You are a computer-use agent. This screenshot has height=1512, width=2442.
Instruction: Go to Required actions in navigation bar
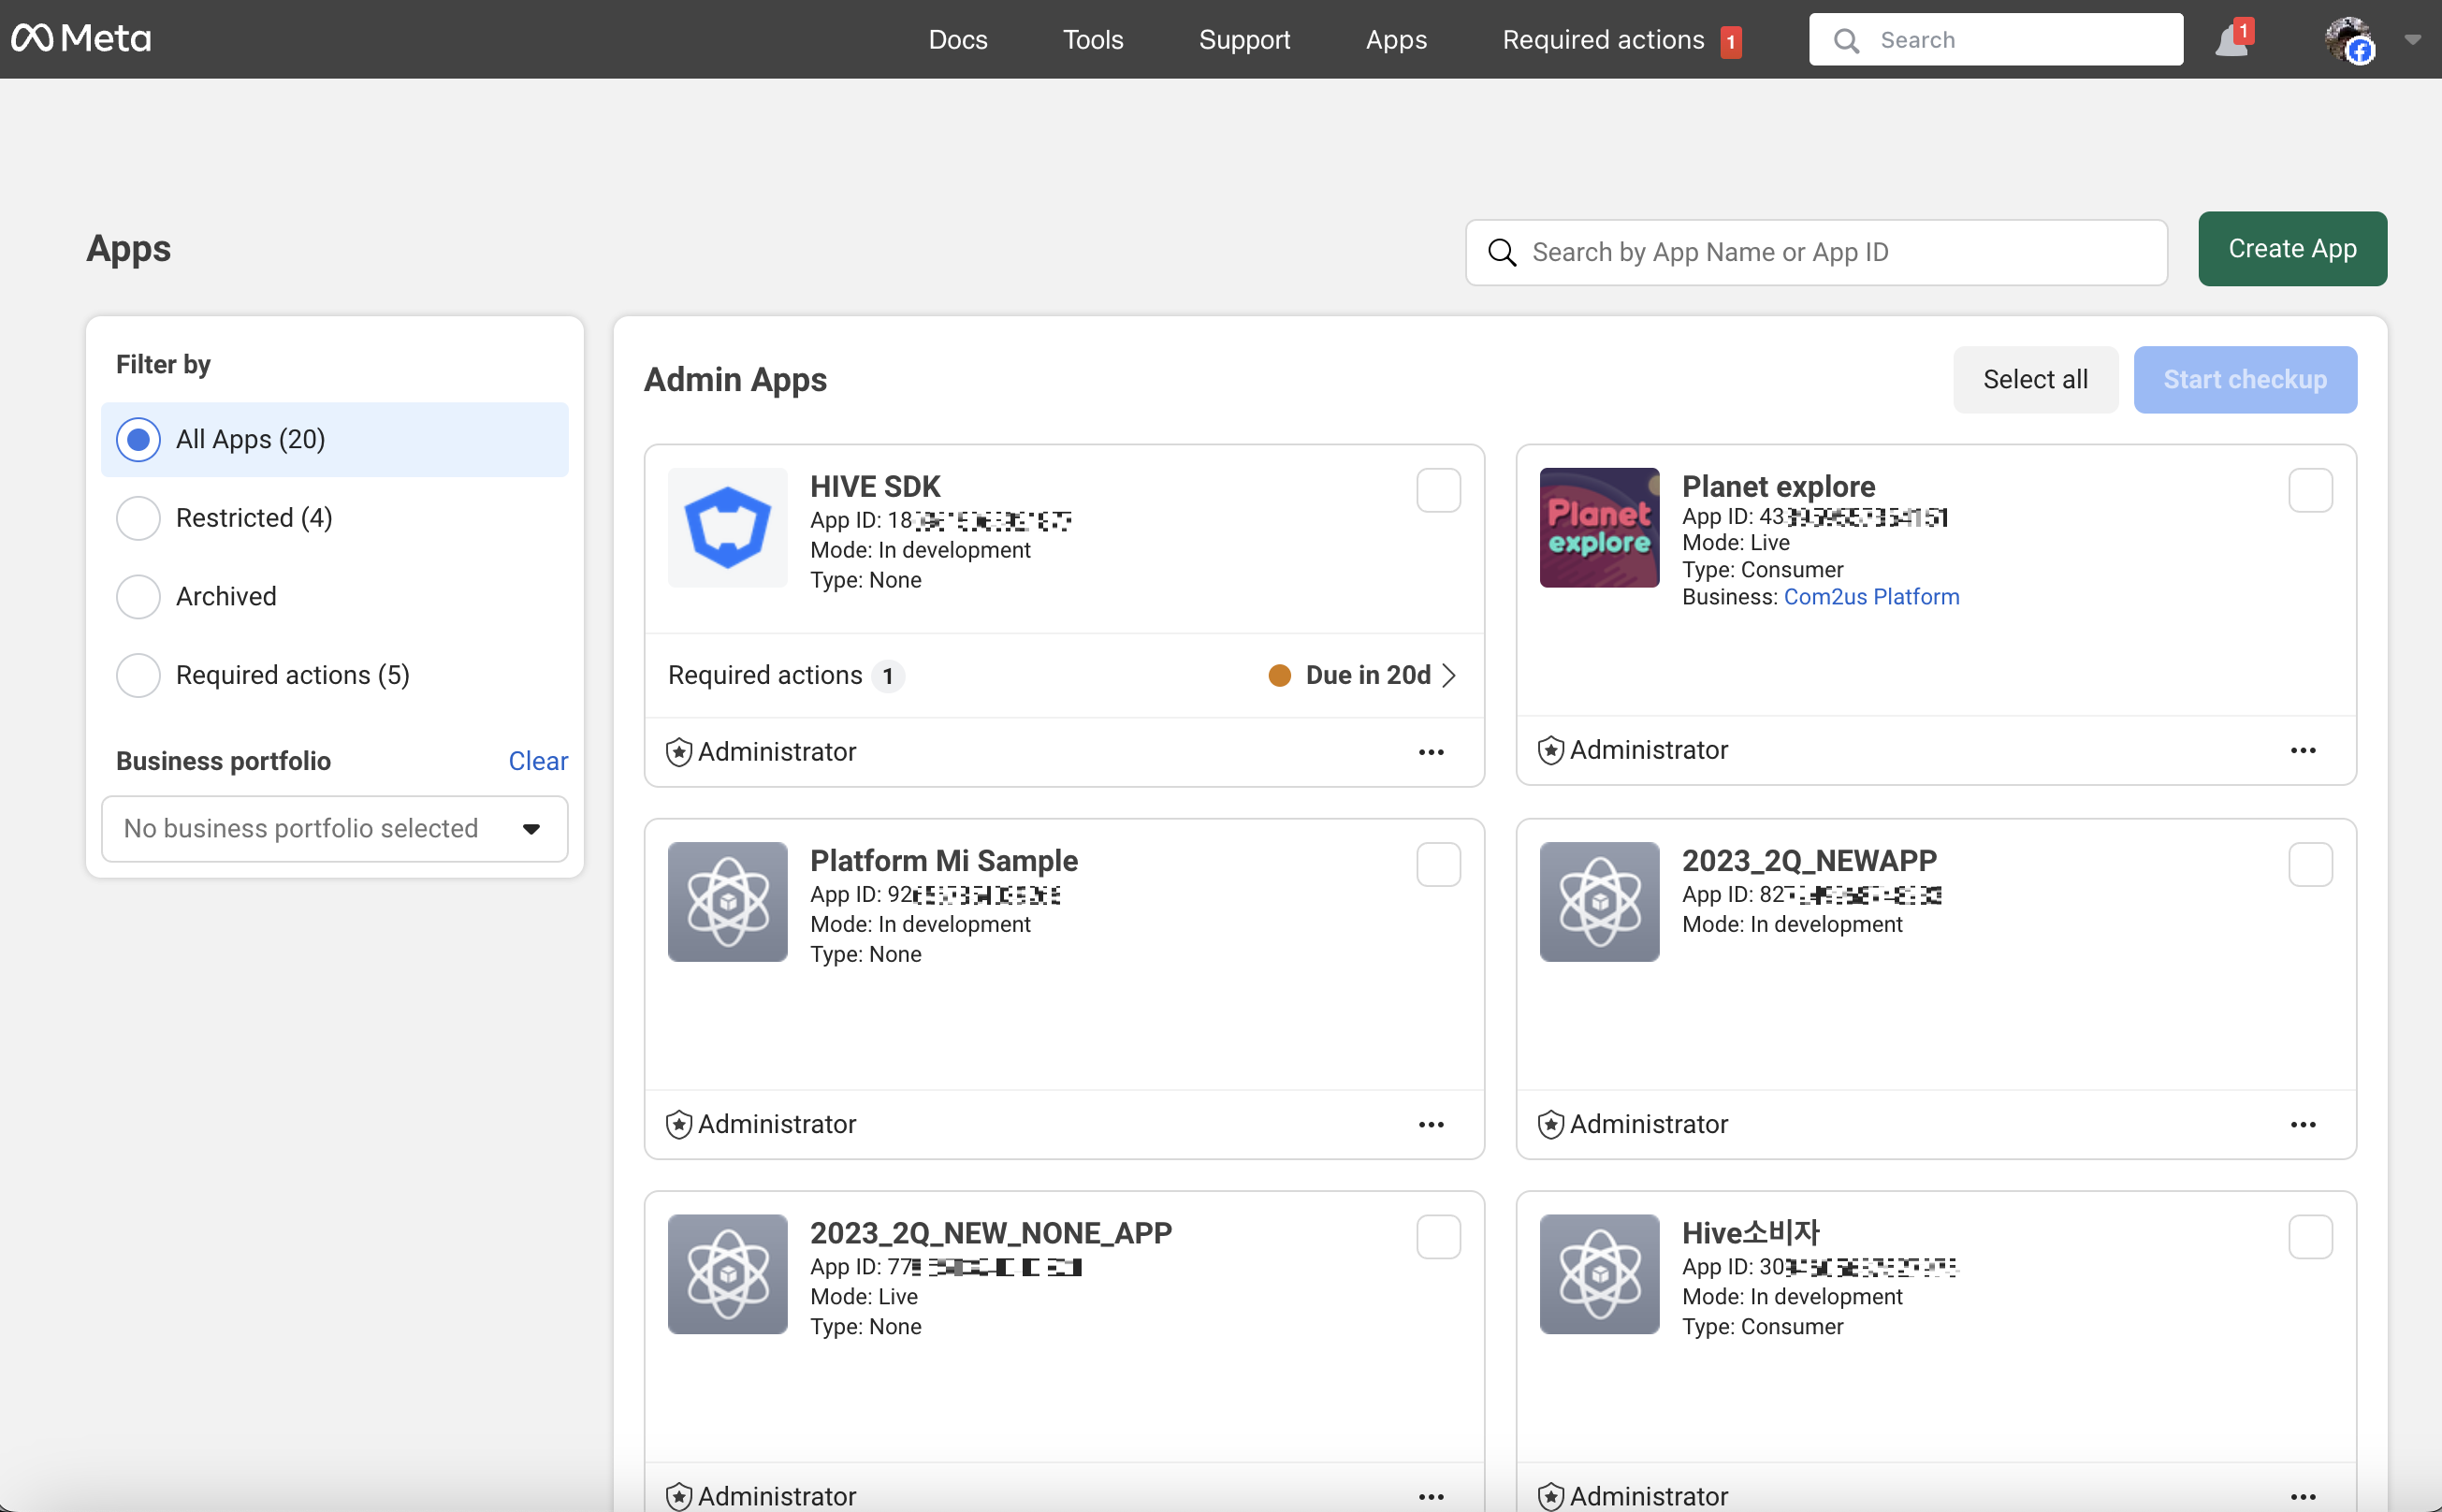(1603, 40)
